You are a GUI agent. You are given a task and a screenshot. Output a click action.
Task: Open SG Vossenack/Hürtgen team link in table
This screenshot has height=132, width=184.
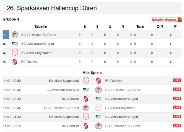[x=37, y=44]
